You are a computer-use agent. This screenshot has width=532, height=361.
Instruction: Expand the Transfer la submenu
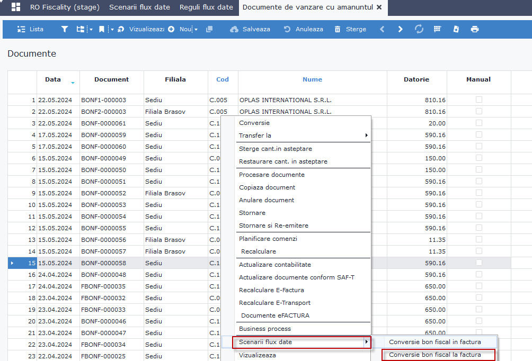click(303, 136)
